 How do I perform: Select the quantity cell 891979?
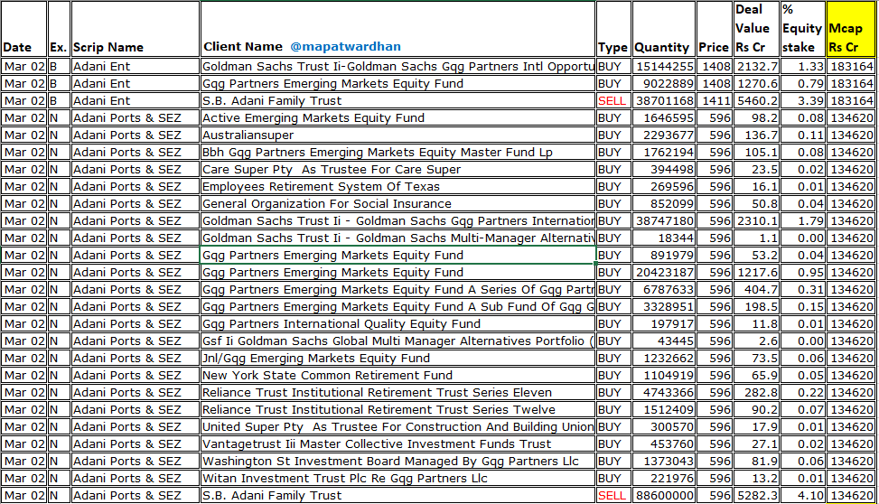664,255
